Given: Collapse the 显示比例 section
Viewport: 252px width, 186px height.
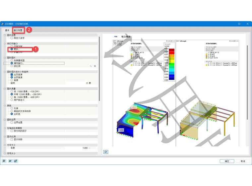Looking at the screenshot, I should (5, 136).
